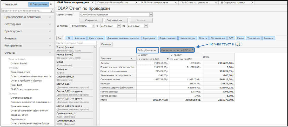
Task: Click the pin icon beside Поиск по меню
Action: (51, 4)
